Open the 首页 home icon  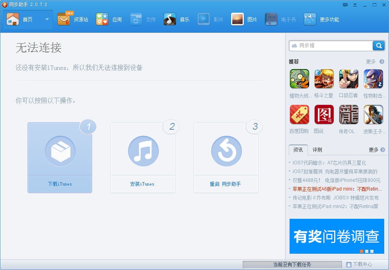13,19
